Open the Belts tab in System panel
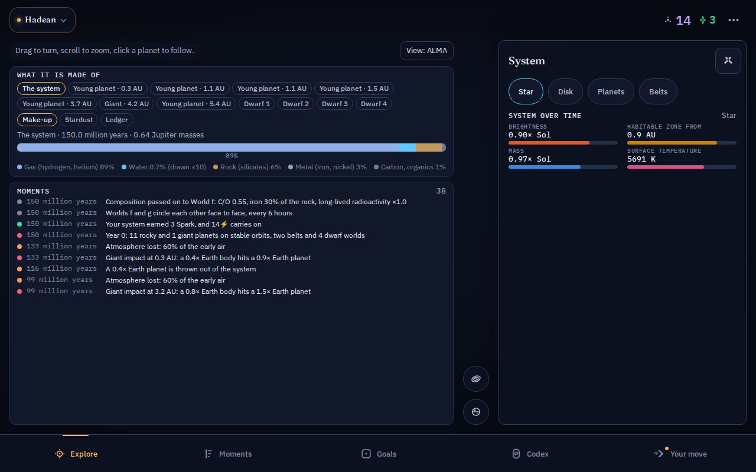 (658, 91)
